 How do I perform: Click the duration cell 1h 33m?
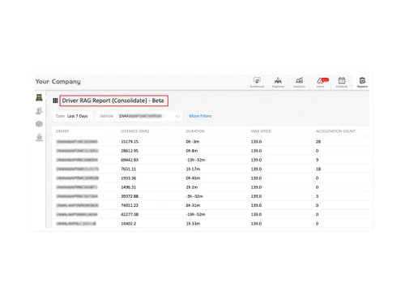pos(193,224)
